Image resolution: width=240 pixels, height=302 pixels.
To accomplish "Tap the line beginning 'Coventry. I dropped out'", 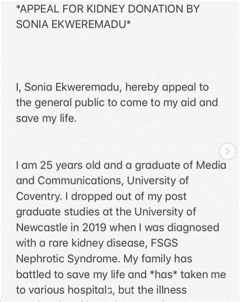I will click(101, 197).
